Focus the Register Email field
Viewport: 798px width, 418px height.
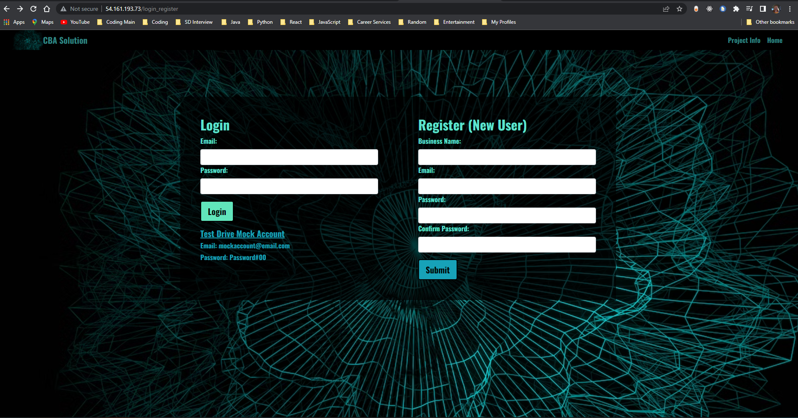(x=507, y=186)
